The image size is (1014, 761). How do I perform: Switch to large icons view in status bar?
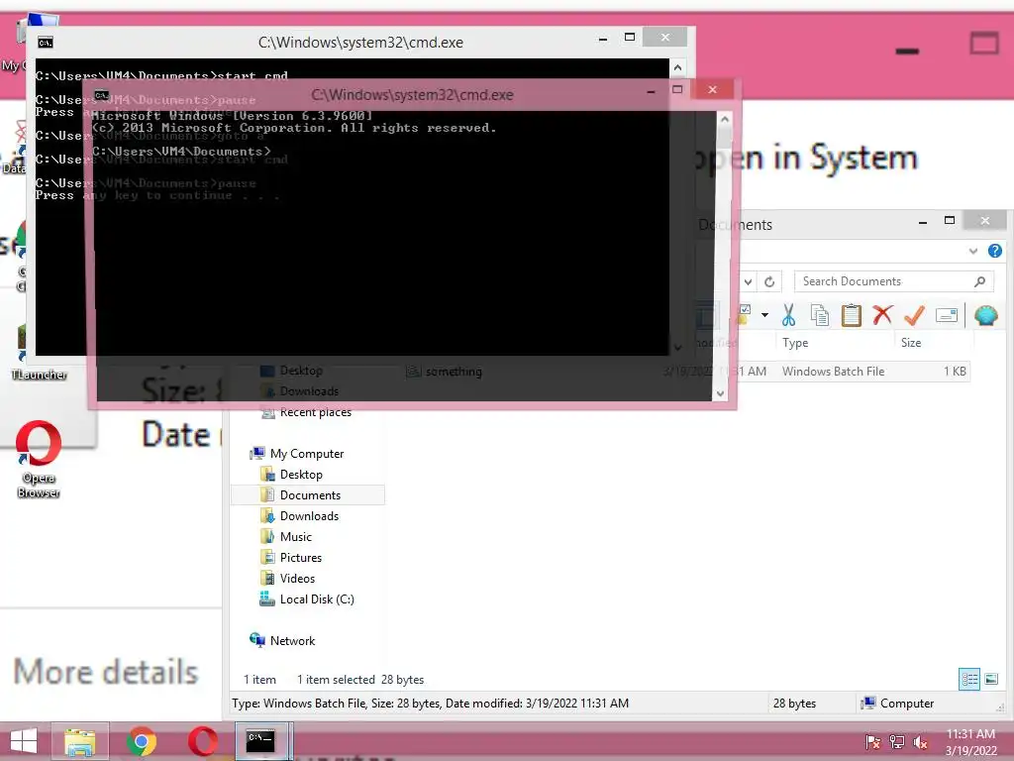click(x=991, y=679)
